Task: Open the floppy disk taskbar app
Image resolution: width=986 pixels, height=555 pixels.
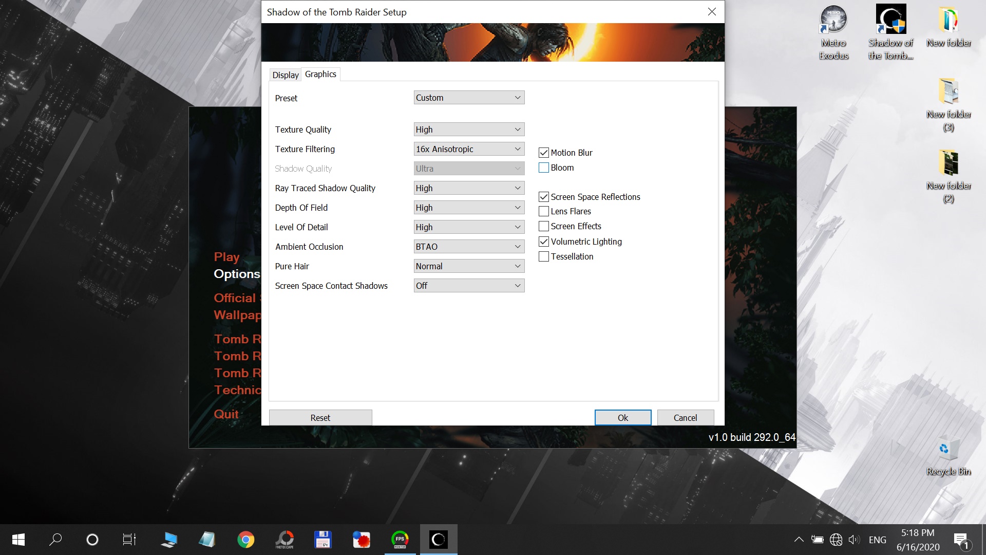Action: point(323,540)
